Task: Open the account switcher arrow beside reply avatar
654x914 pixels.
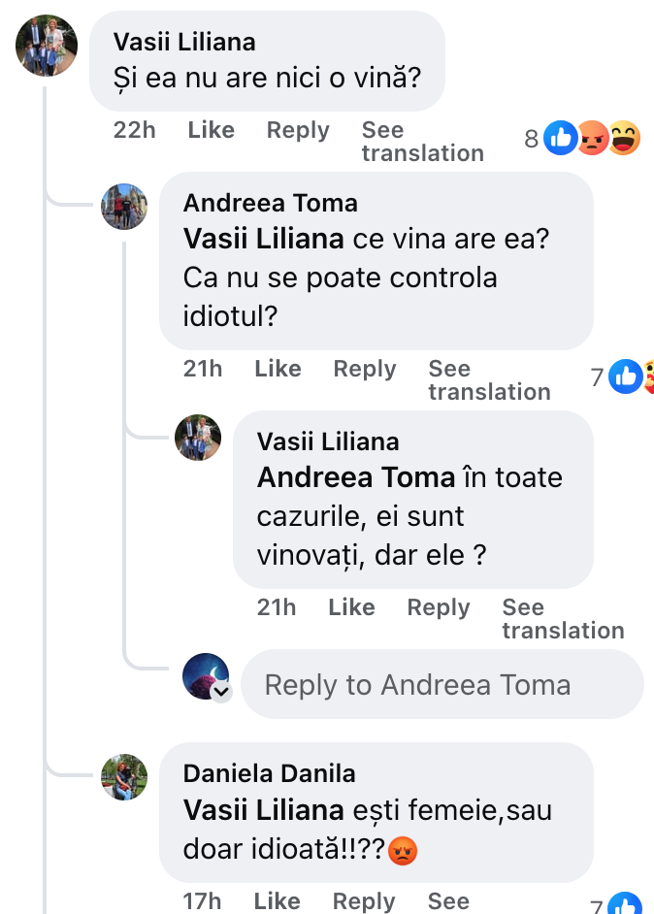Action: point(221,692)
